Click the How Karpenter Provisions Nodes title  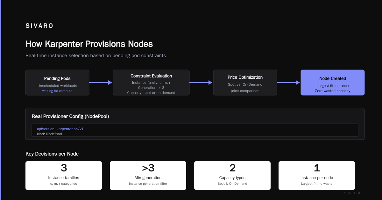click(89, 44)
